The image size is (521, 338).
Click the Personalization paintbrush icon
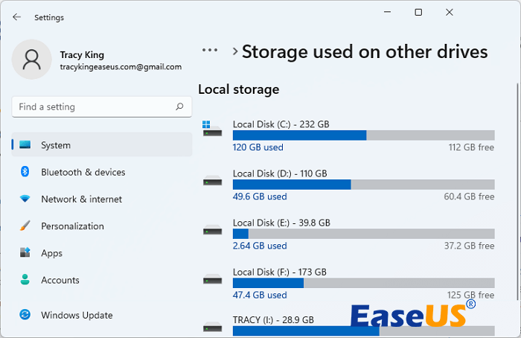[x=25, y=226]
